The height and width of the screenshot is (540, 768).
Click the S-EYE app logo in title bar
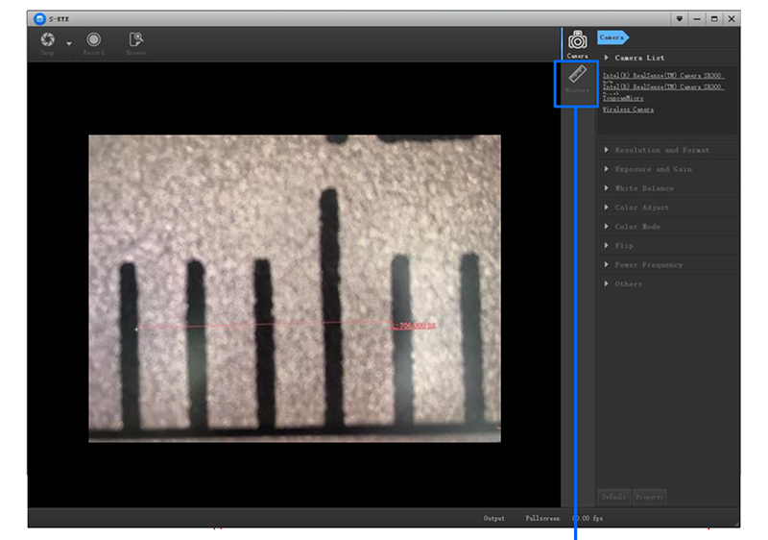coord(38,18)
